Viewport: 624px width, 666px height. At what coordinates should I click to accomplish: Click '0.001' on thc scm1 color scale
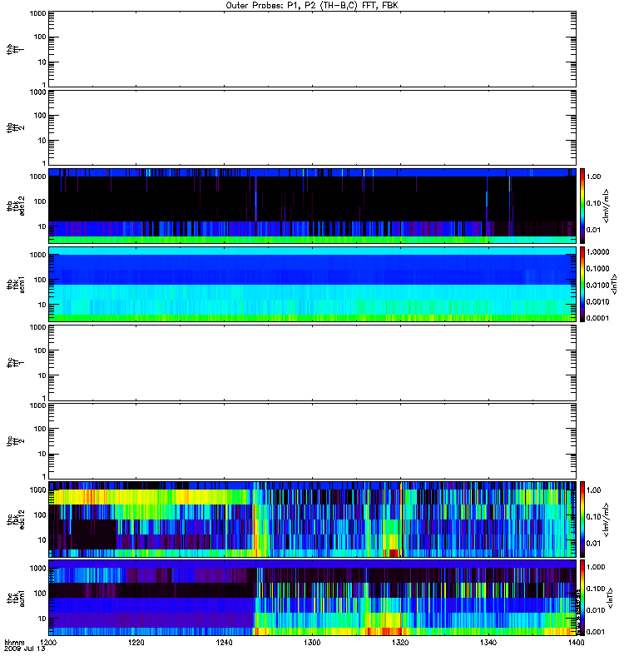tap(596, 632)
